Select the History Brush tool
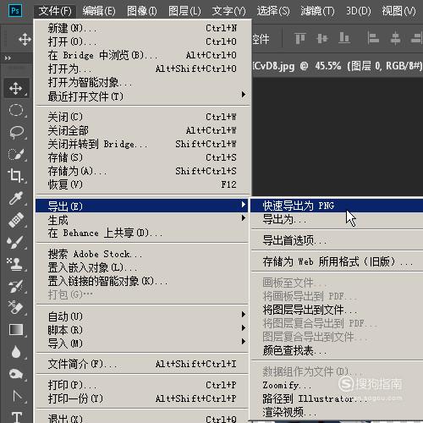The height and width of the screenshot is (423, 423). (16, 286)
